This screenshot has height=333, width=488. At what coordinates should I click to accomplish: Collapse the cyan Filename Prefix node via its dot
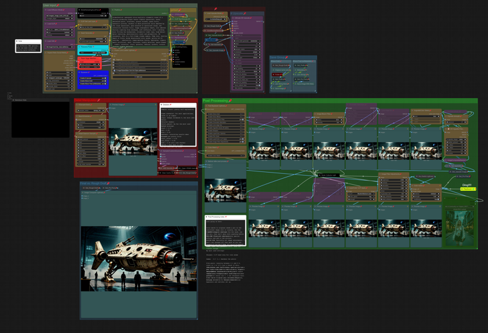(79, 47)
